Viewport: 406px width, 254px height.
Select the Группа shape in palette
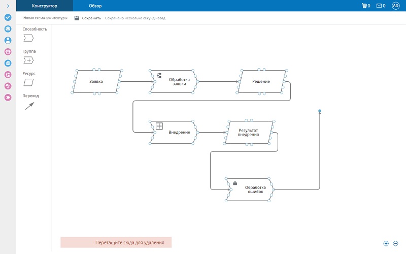tap(28, 60)
